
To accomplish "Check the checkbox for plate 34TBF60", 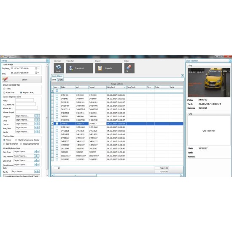I will [57, 99].
